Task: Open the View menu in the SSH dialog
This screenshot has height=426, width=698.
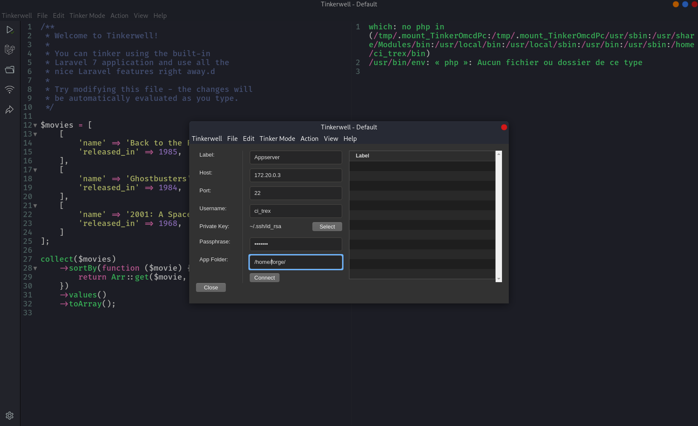Action: 331,139
